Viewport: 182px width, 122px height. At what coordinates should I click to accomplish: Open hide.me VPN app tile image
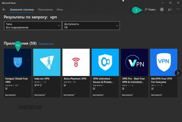(47, 62)
